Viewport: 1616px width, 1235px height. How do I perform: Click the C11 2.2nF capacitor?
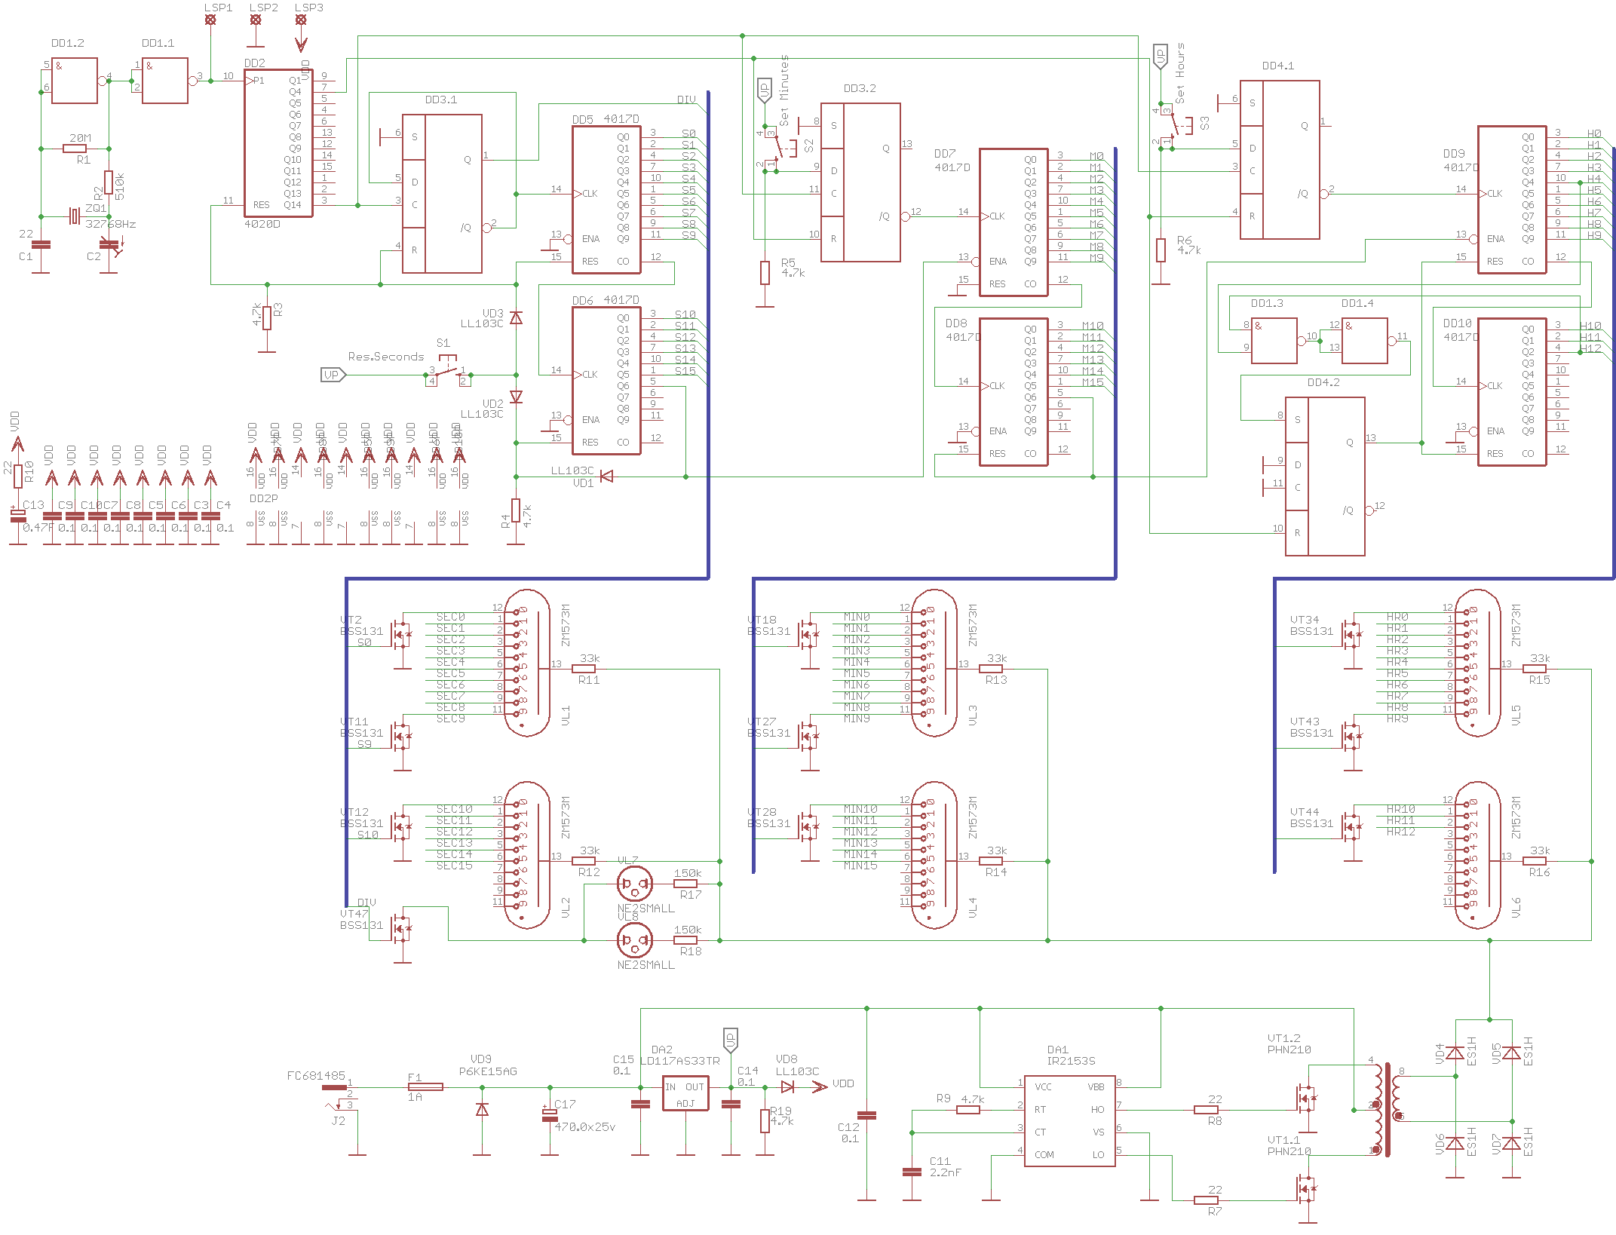pos(912,1172)
